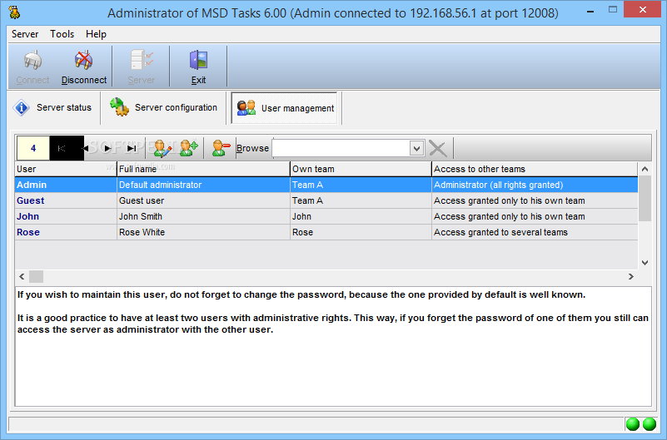Screen dimensions: 667x440
Task: Switch to the Server configuration tab
Action: [x=164, y=108]
